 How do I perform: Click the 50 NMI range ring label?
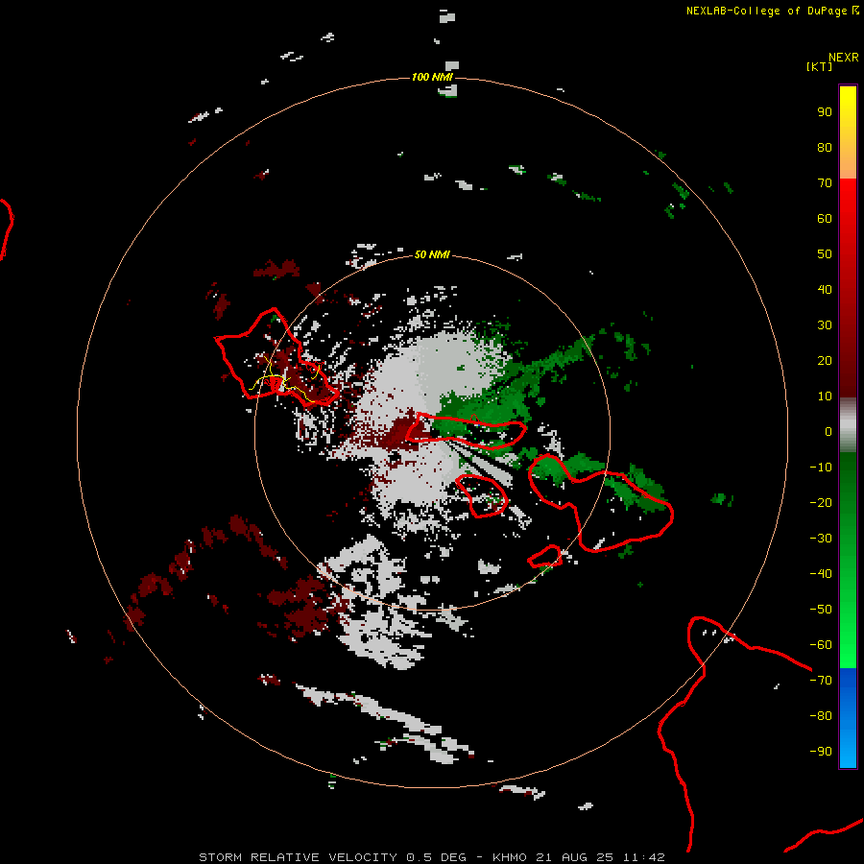coord(432,254)
